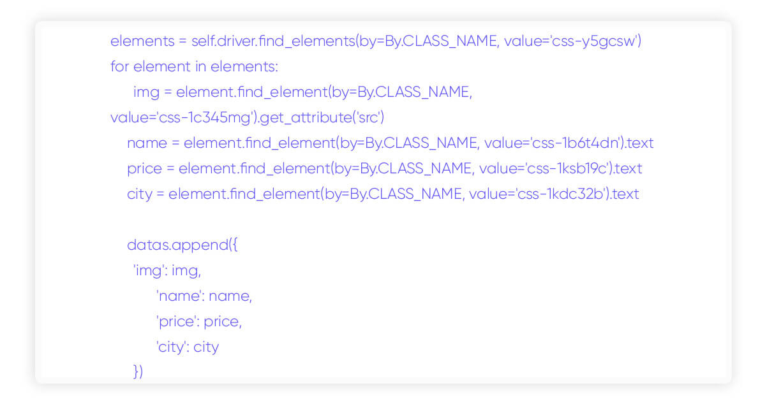Click the 'img': img, dictionary entry

coord(167,271)
